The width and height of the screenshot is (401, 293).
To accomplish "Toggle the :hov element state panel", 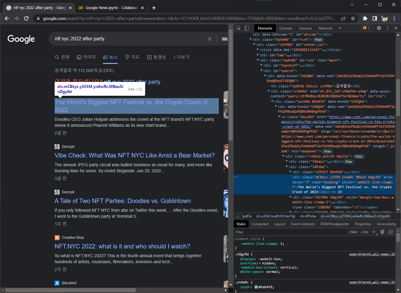I will 353,232.
